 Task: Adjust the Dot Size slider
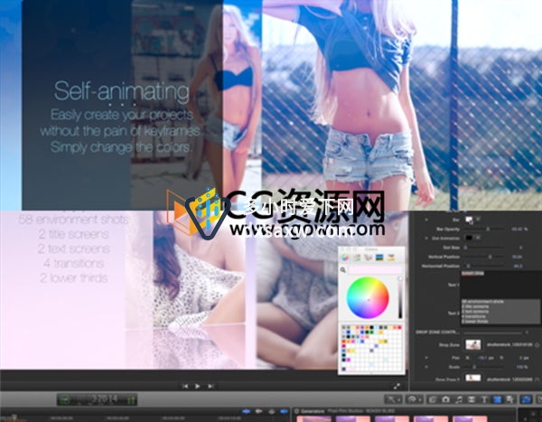484,248
